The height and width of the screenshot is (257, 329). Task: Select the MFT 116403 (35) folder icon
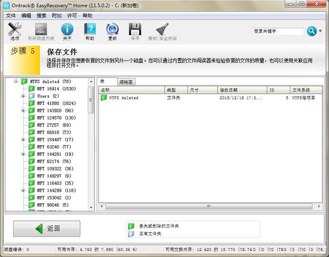click(x=32, y=183)
